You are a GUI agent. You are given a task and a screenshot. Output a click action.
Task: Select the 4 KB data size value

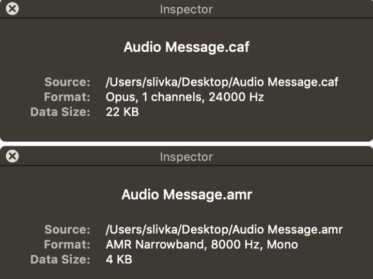(x=119, y=260)
